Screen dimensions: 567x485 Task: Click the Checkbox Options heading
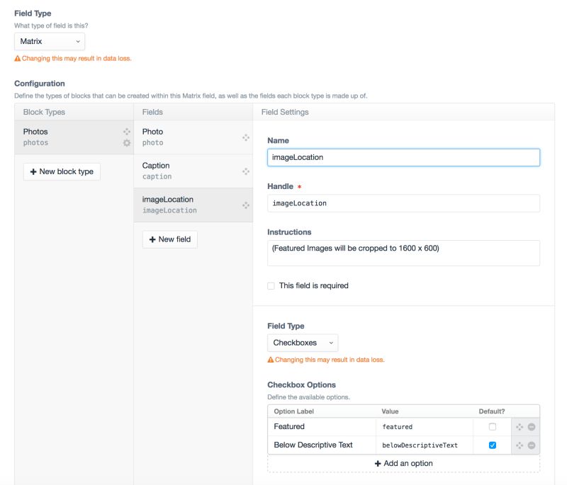302,385
